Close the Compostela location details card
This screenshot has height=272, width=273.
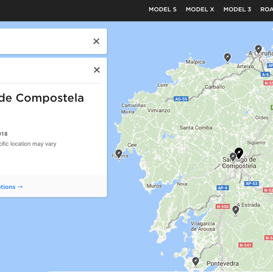coord(96,70)
